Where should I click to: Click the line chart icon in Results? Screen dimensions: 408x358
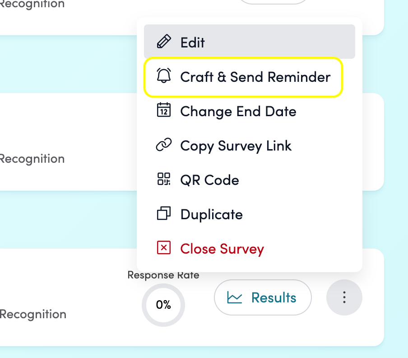tap(235, 297)
